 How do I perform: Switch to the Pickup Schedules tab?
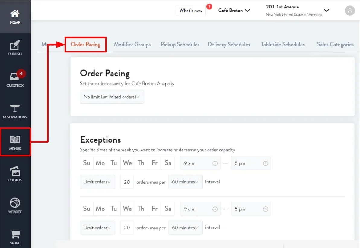coord(180,45)
